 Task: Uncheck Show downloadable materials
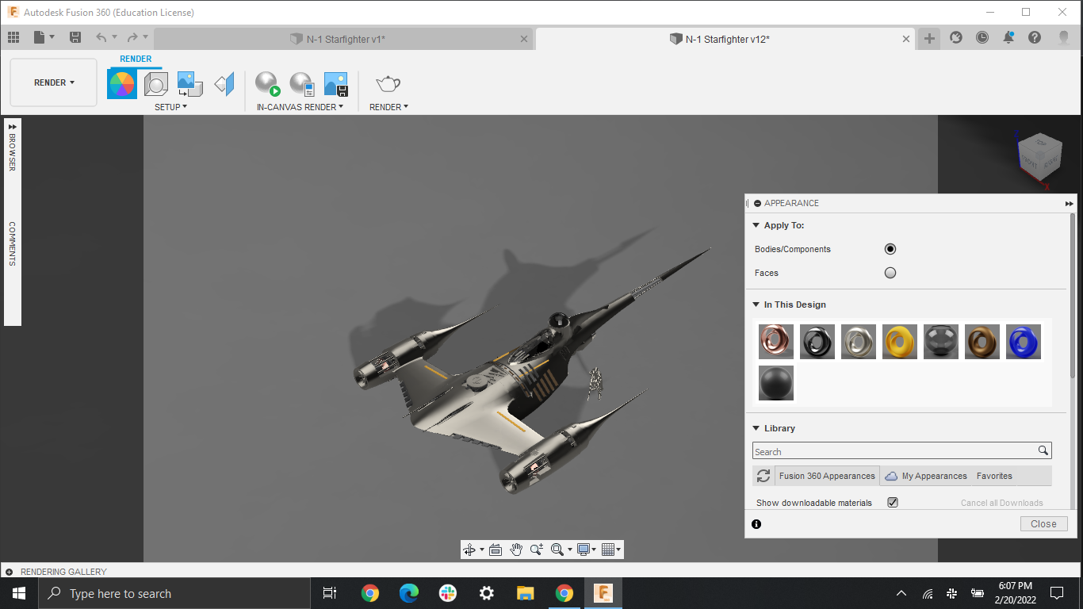[892, 502]
